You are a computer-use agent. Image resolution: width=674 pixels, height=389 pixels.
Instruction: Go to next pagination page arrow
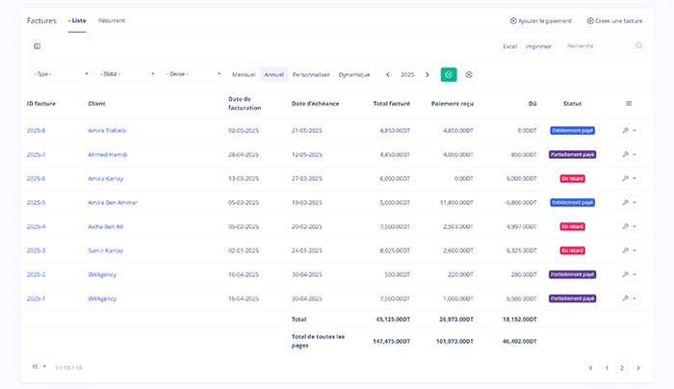638,368
